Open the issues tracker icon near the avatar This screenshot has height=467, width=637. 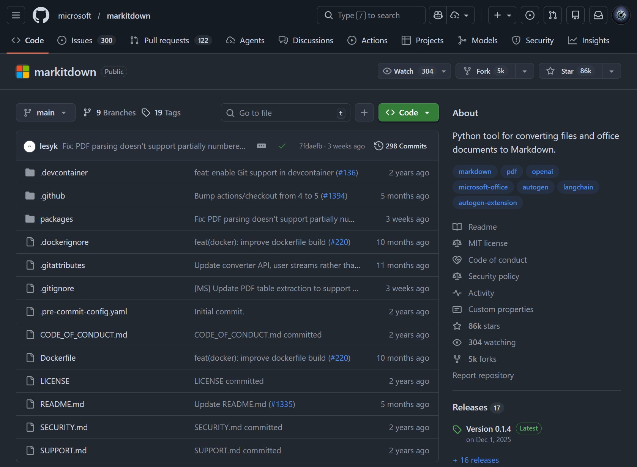tap(530, 15)
